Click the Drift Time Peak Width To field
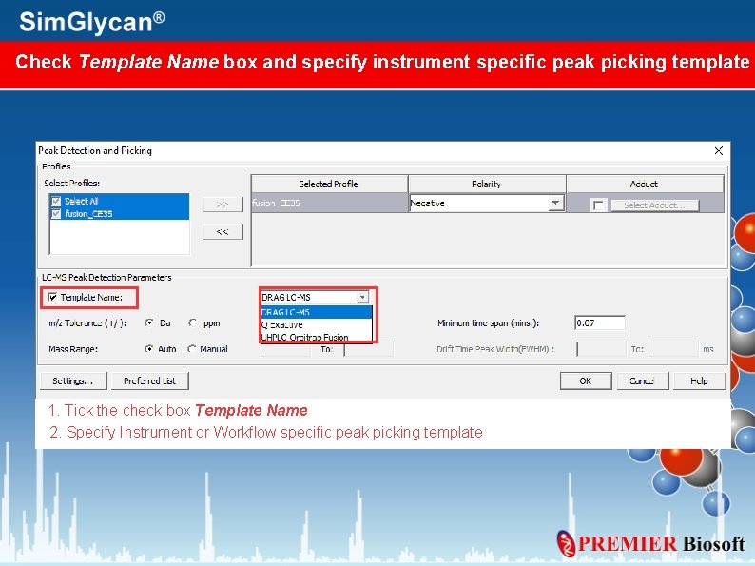Screen dimensions: 755x566 (673, 349)
